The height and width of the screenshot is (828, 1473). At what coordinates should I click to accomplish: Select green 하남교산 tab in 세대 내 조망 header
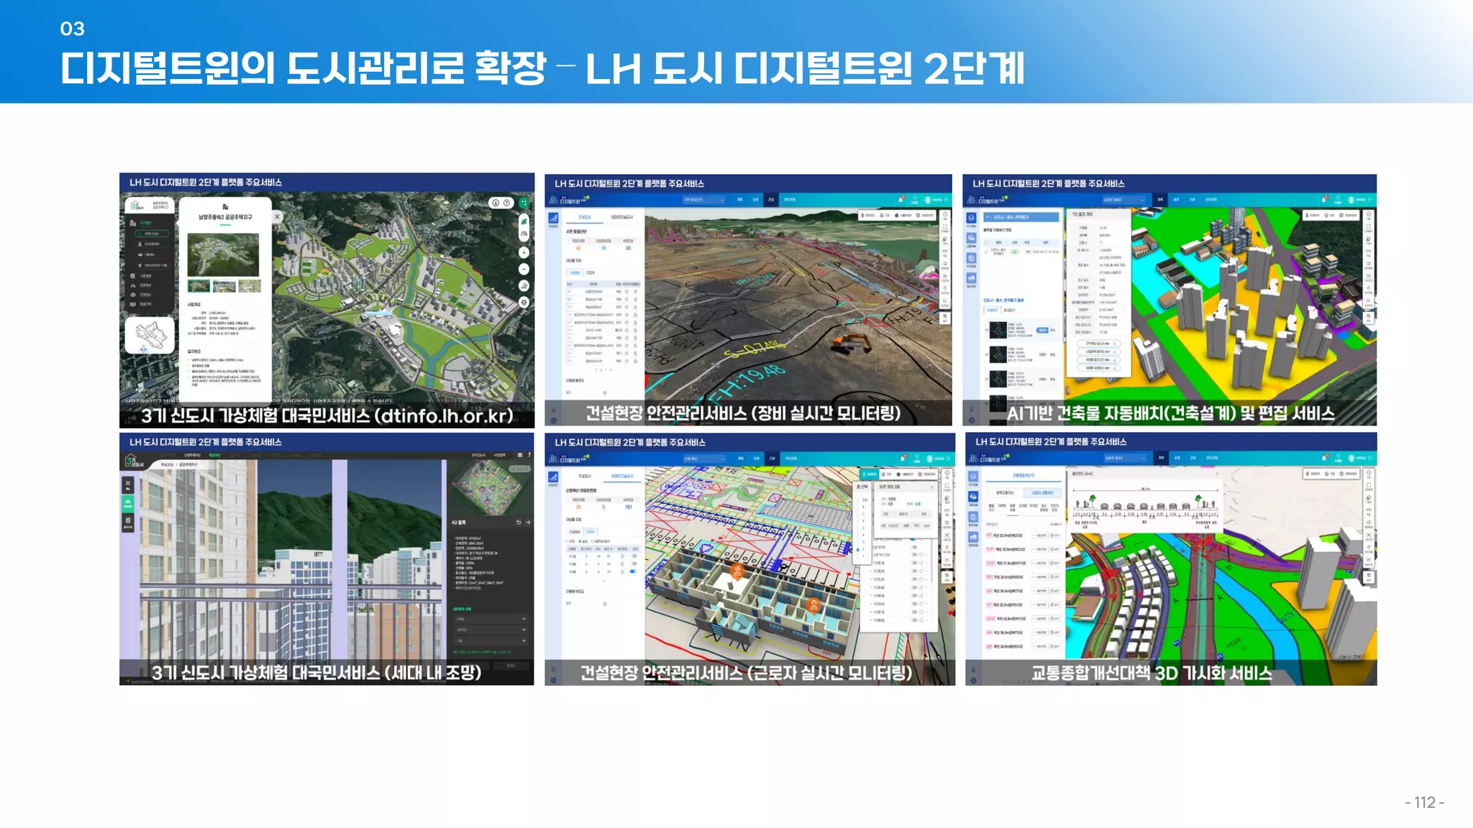coord(214,455)
